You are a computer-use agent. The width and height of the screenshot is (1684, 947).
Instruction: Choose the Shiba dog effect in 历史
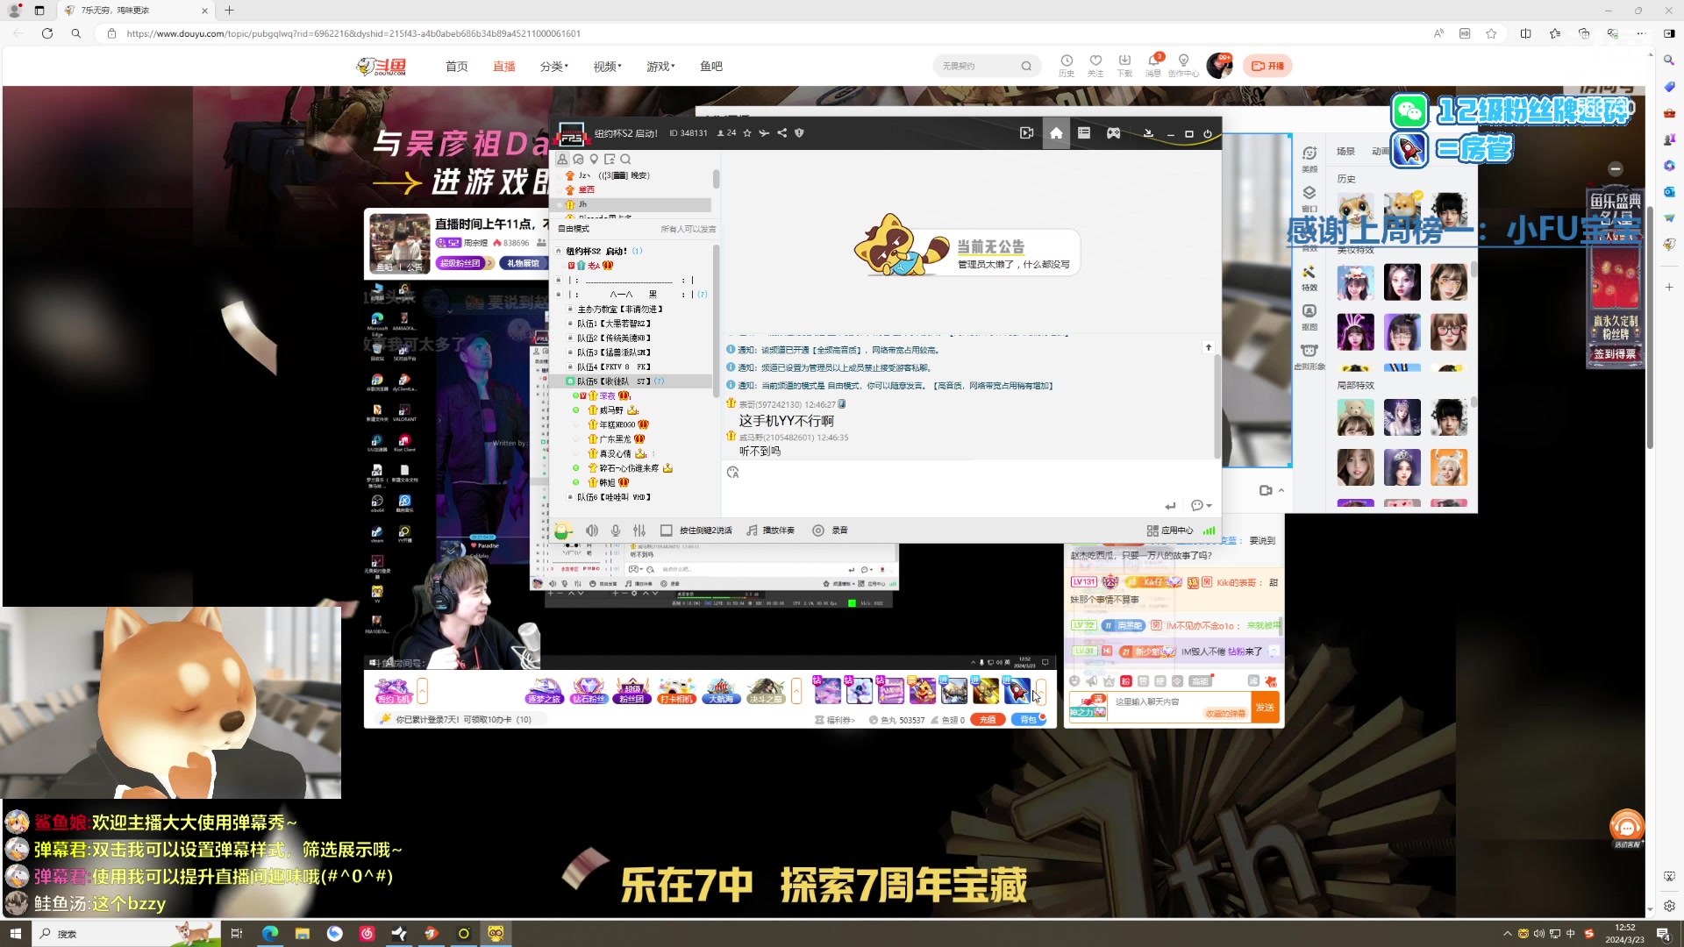[x=1402, y=210]
